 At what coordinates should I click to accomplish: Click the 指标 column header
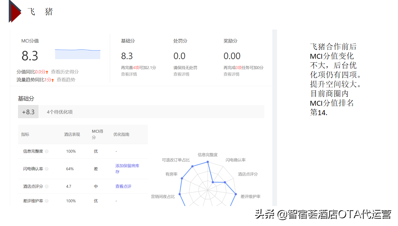click(25, 134)
